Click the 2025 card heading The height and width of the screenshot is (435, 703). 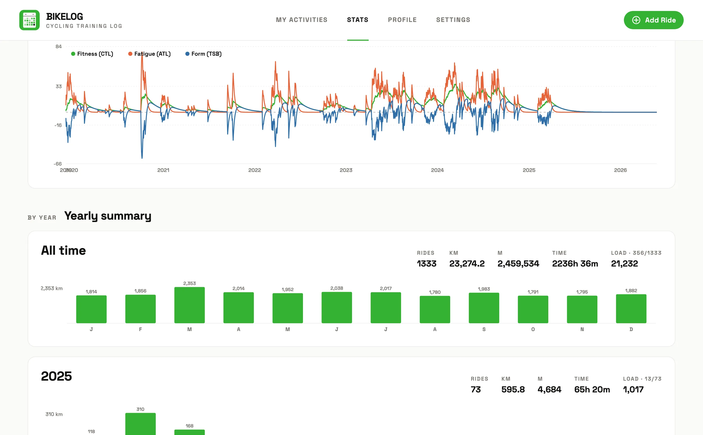[x=57, y=376]
